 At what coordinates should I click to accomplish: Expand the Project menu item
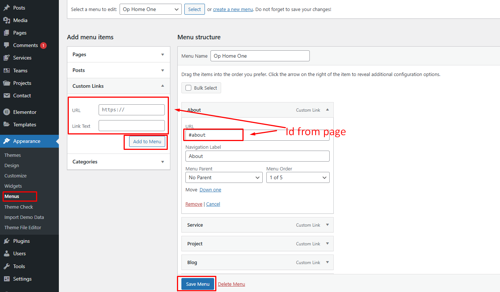327,244
